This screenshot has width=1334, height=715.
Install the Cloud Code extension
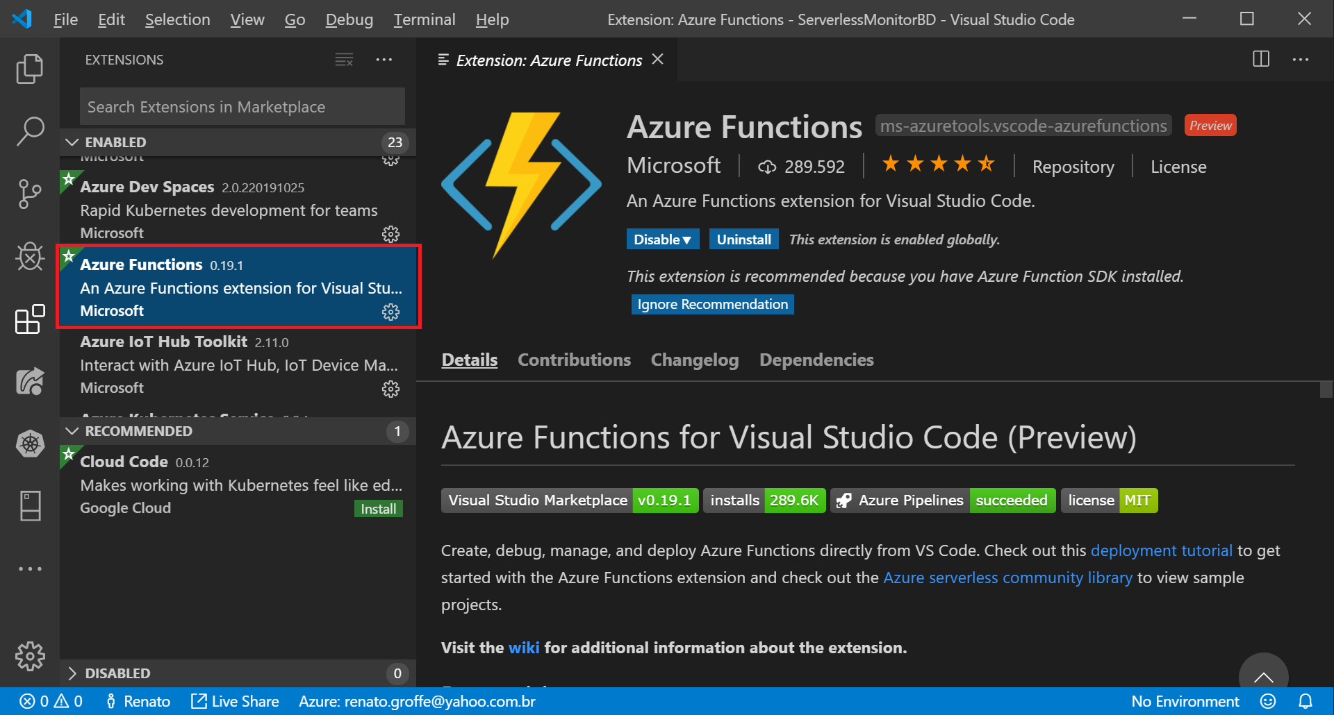coord(377,508)
